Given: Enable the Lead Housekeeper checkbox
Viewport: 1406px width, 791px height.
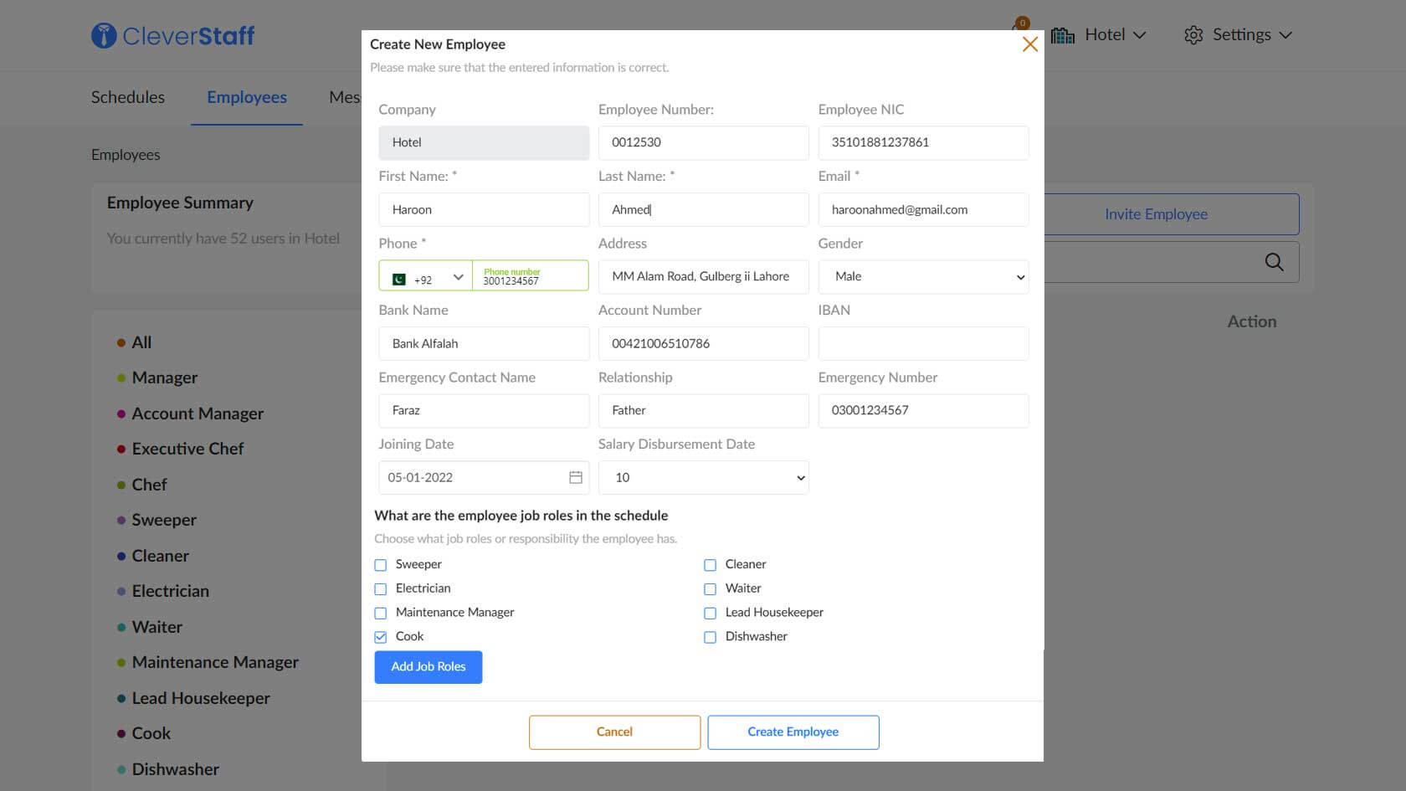Looking at the screenshot, I should (711, 613).
